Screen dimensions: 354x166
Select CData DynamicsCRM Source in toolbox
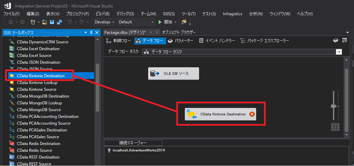pyautogui.click(x=42, y=42)
